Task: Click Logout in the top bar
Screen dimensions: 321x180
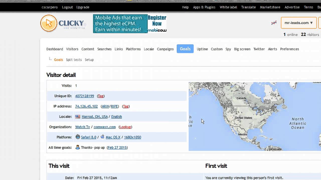Action: tap(67, 7)
